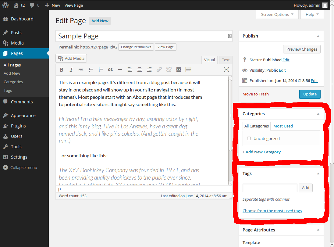Image resolution: width=334 pixels, height=247 pixels.
Task: Open the Help dropdown tab
Action: (312, 14)
